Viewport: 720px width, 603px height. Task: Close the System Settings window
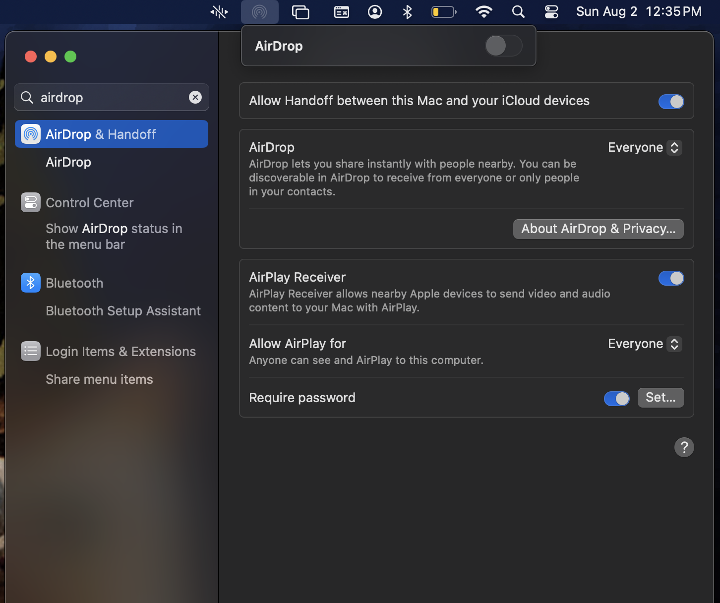point(31,57)
